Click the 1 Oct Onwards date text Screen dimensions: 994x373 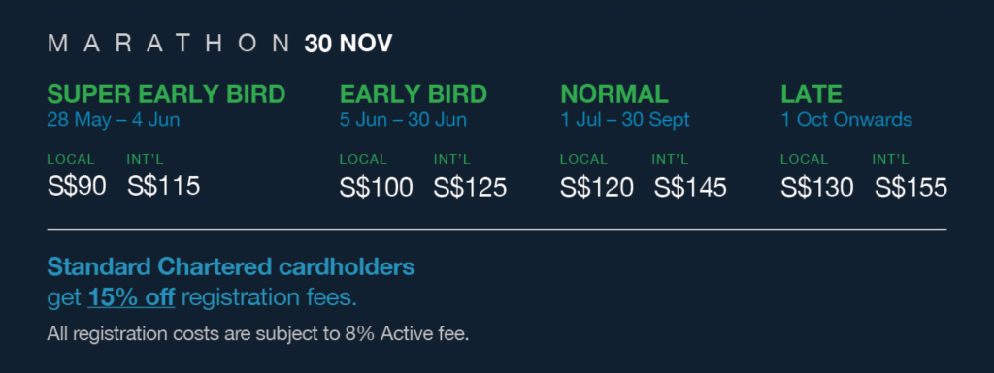(x=846, y=119)
